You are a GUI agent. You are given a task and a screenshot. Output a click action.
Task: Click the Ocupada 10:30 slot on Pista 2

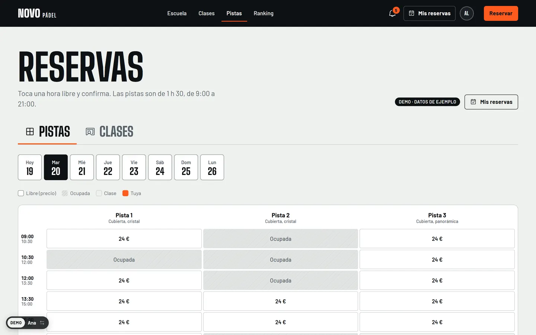click(281, 259)
